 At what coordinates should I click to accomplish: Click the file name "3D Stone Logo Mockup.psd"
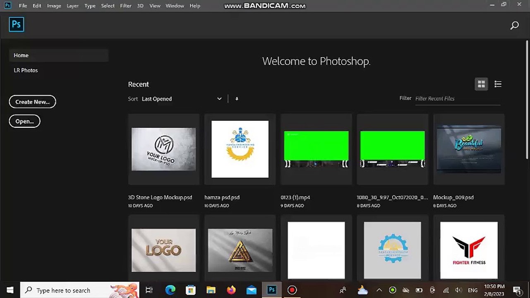[160, 197]
